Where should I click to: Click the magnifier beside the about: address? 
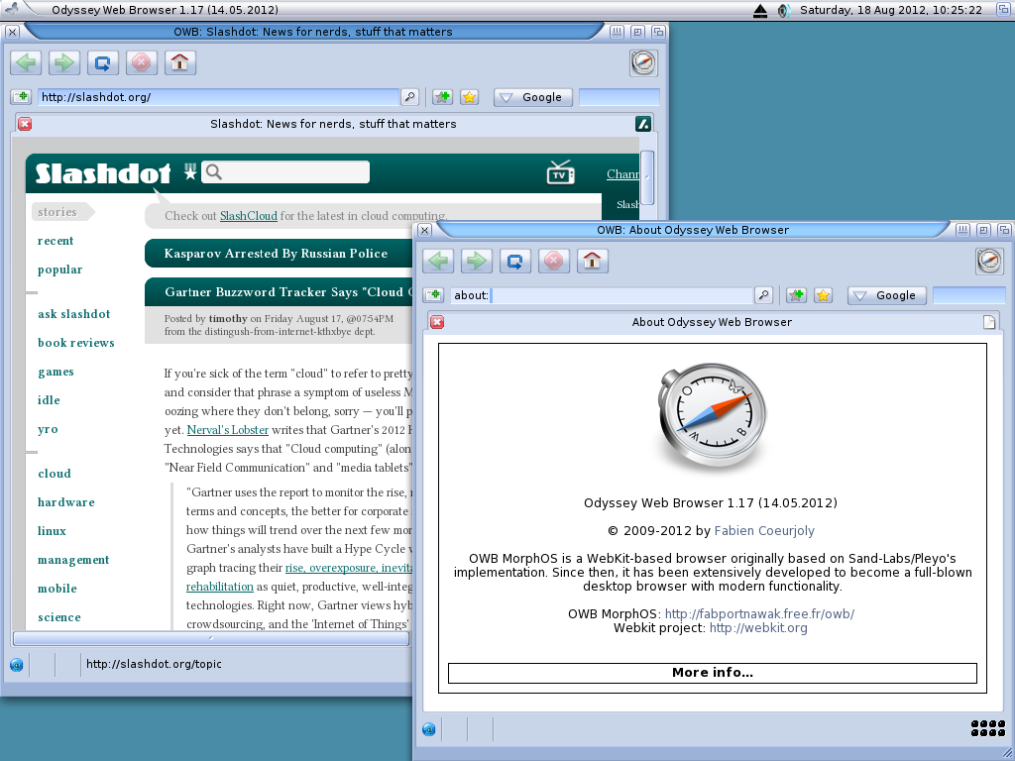click(764, 295)
